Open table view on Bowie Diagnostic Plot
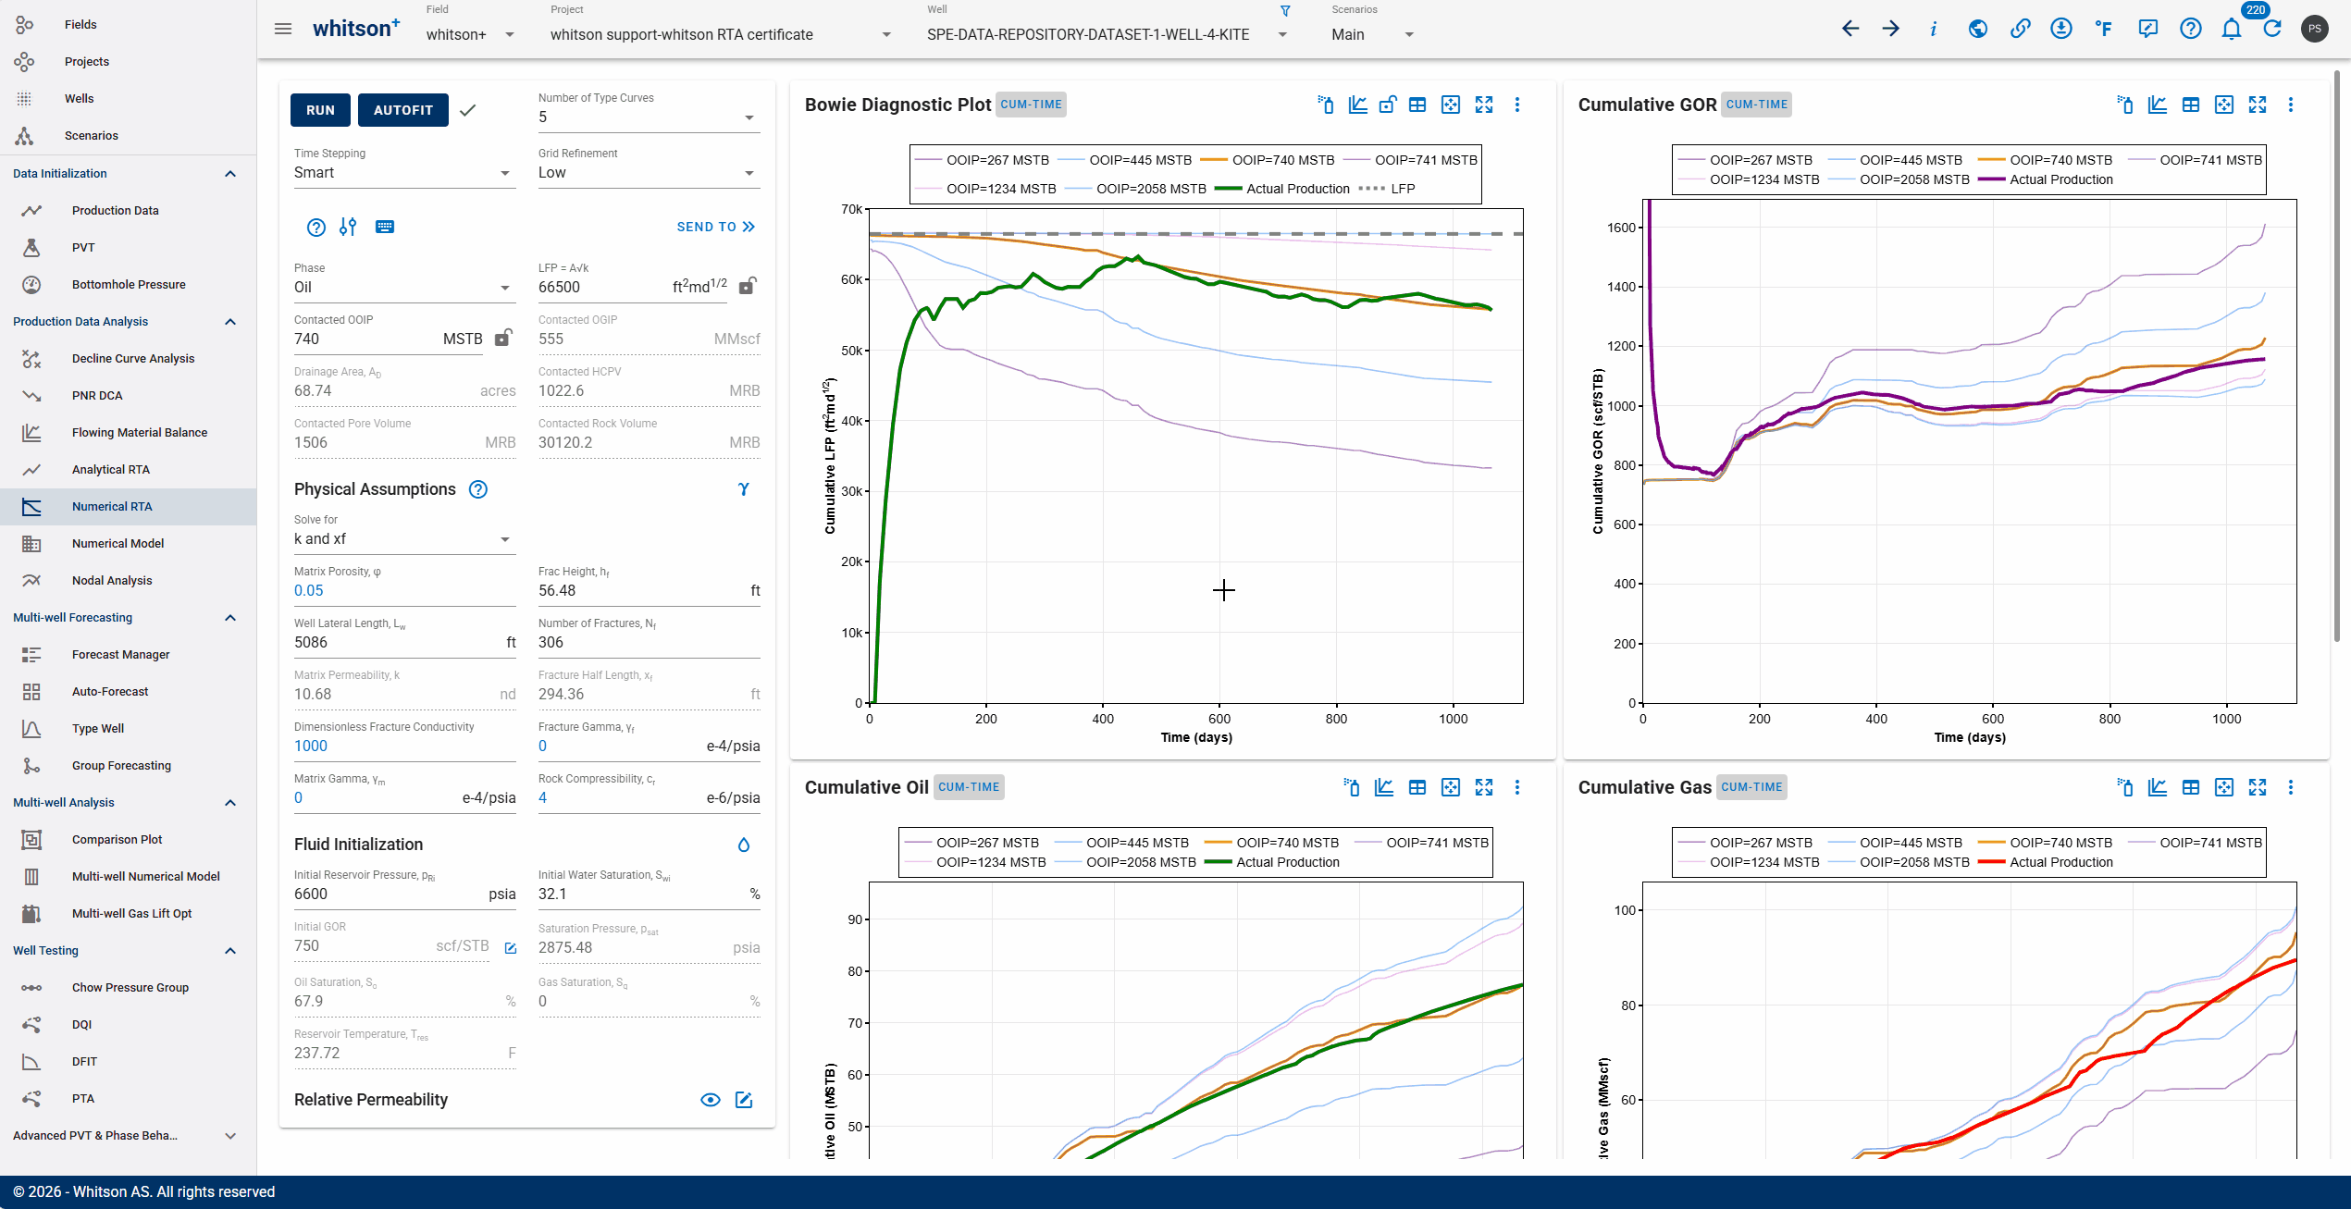 [1417, 105]
